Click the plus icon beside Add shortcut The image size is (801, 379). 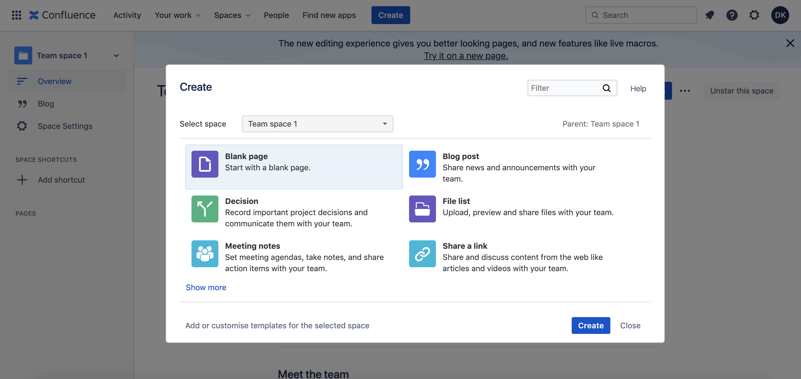(x=22, y=180)
